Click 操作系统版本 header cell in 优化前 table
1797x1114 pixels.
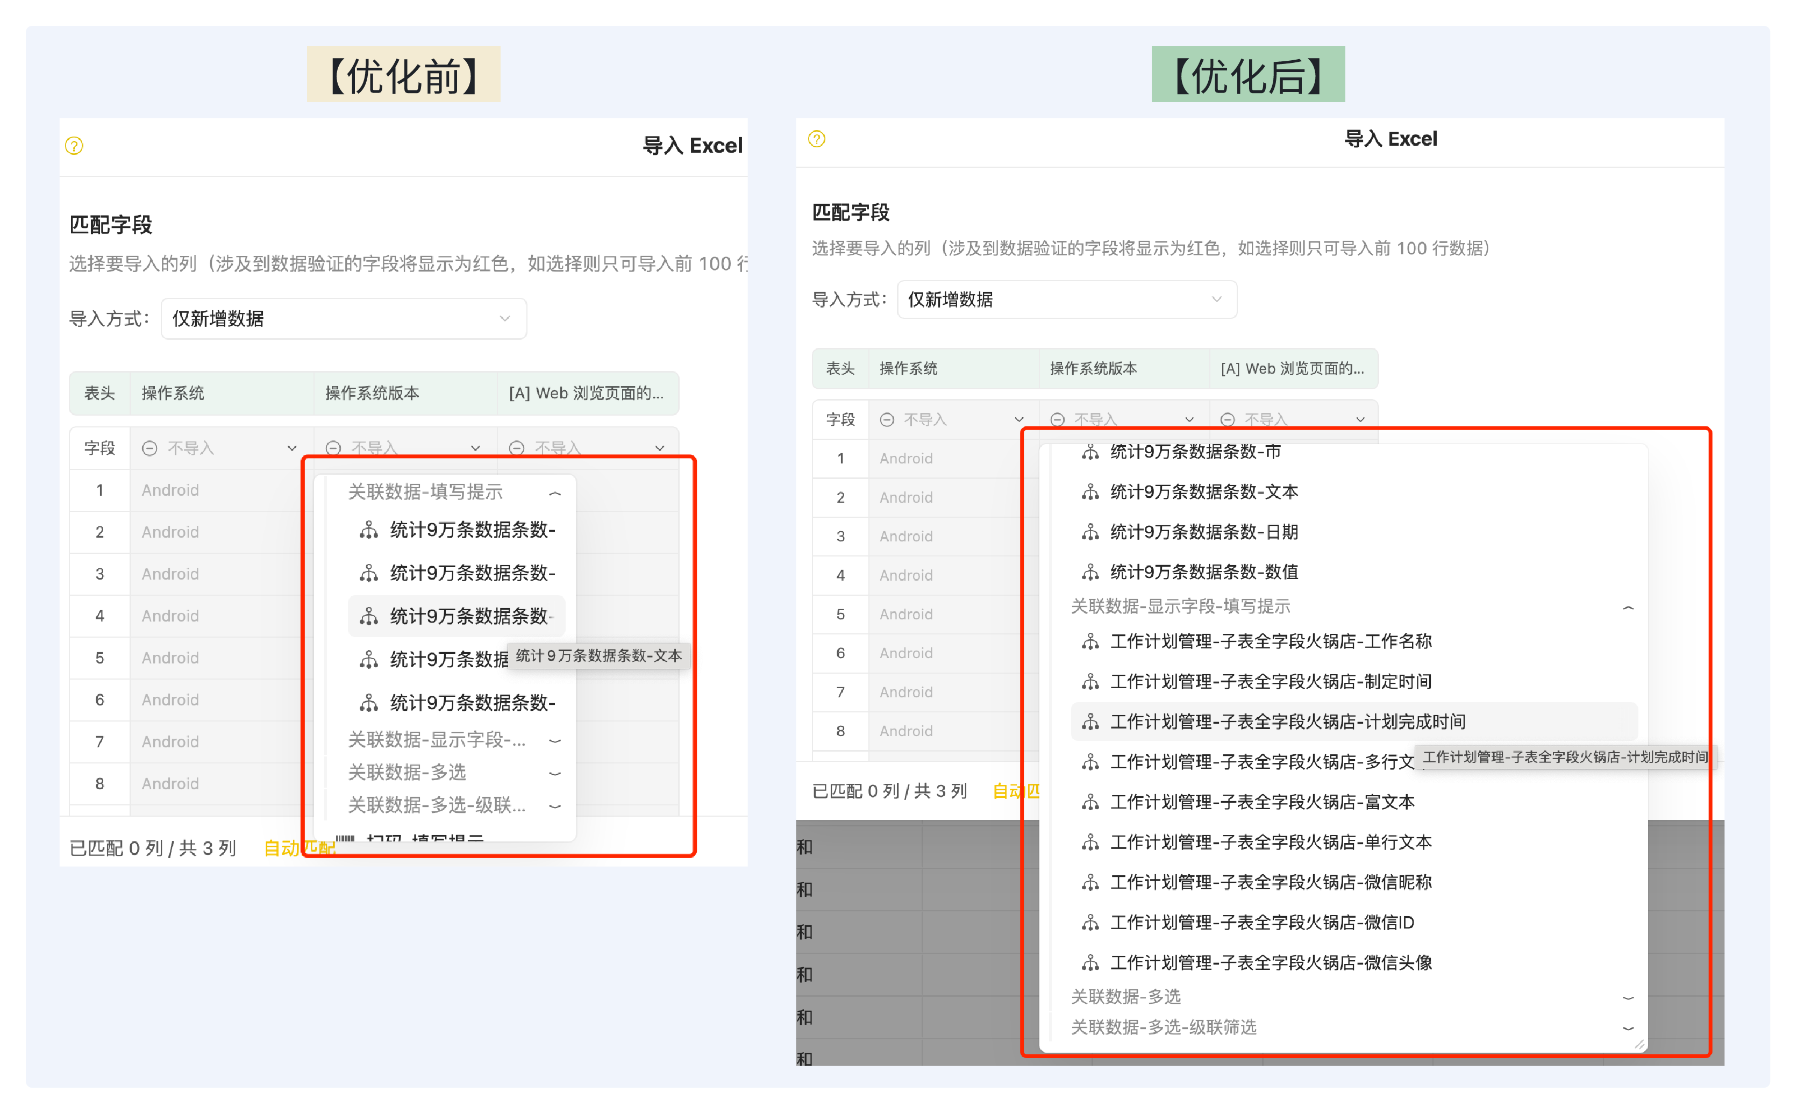[x=405, y=392]
